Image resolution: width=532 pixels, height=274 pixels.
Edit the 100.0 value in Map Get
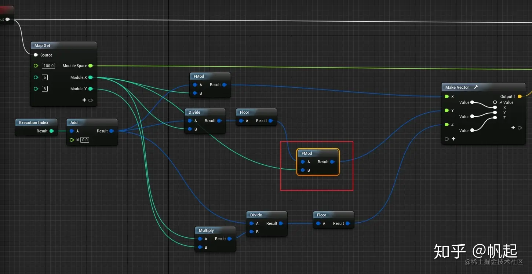(48, 66)
